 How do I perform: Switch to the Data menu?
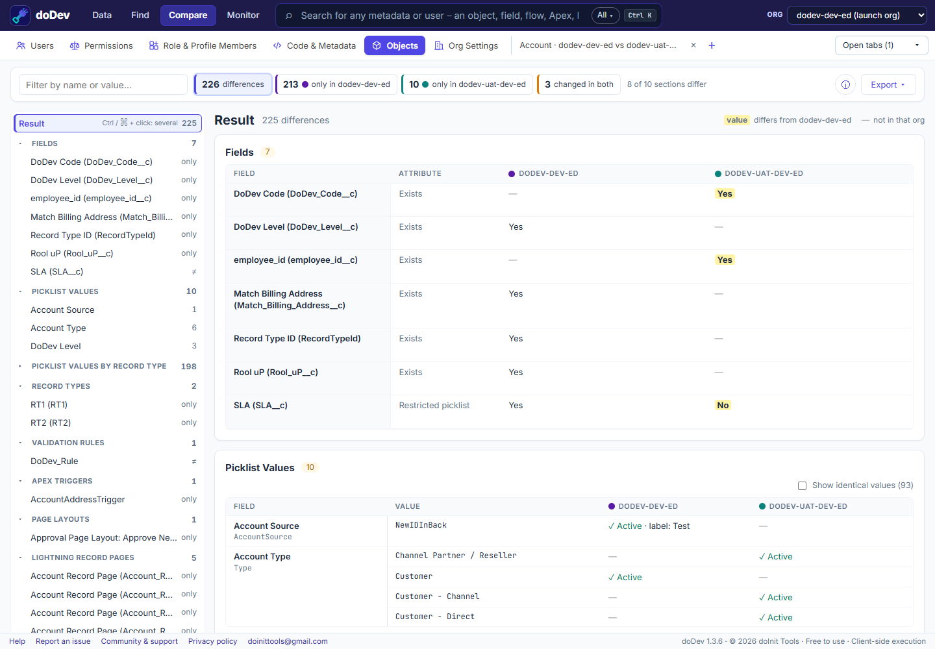102,16
